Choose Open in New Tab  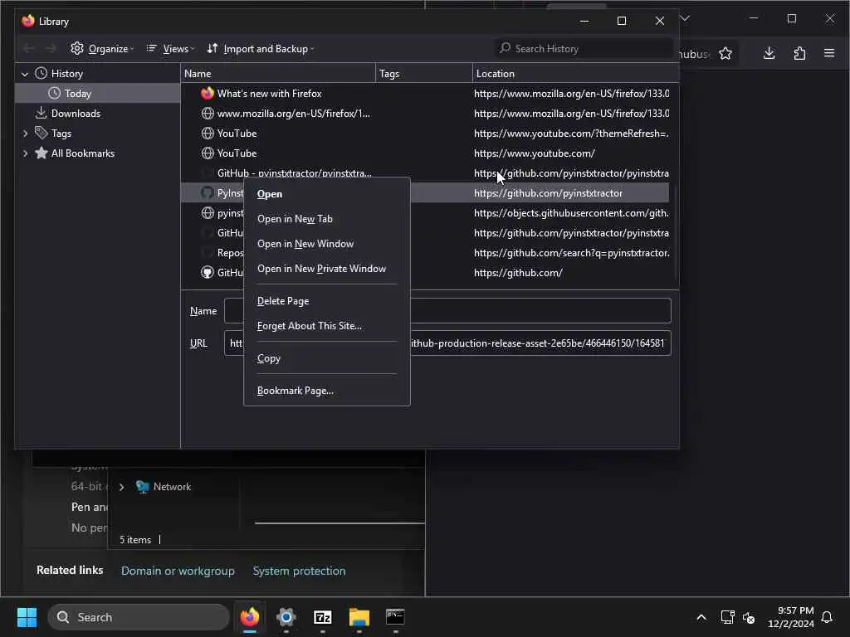(327, 219)
